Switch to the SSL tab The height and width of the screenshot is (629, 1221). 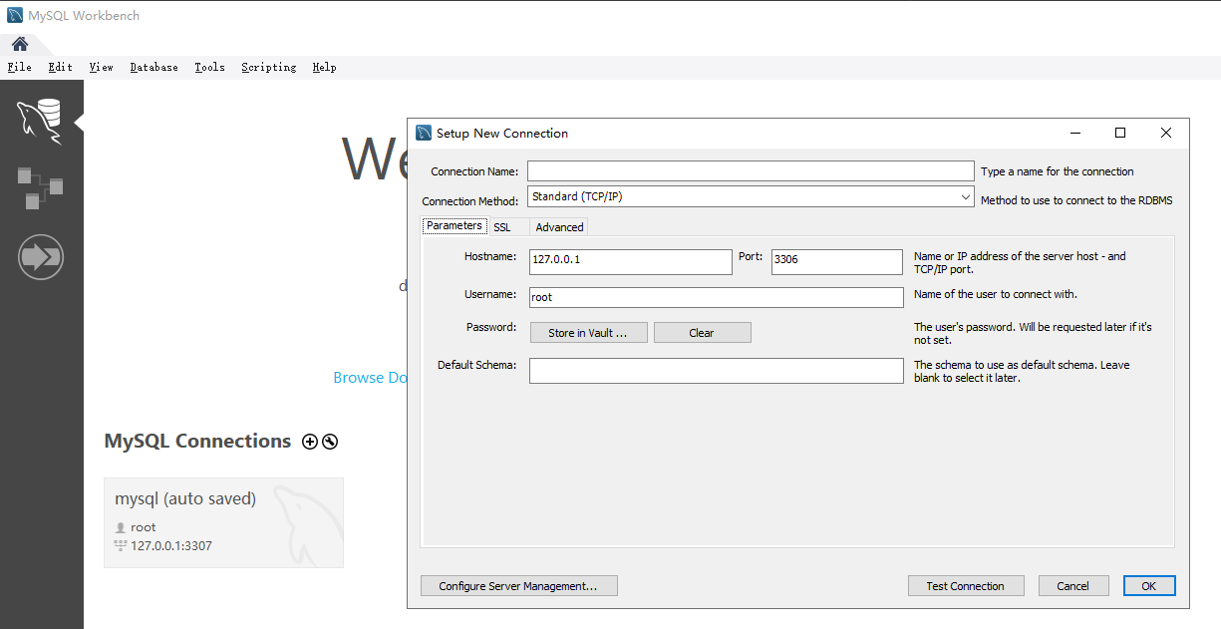click(x=502, y=227)
